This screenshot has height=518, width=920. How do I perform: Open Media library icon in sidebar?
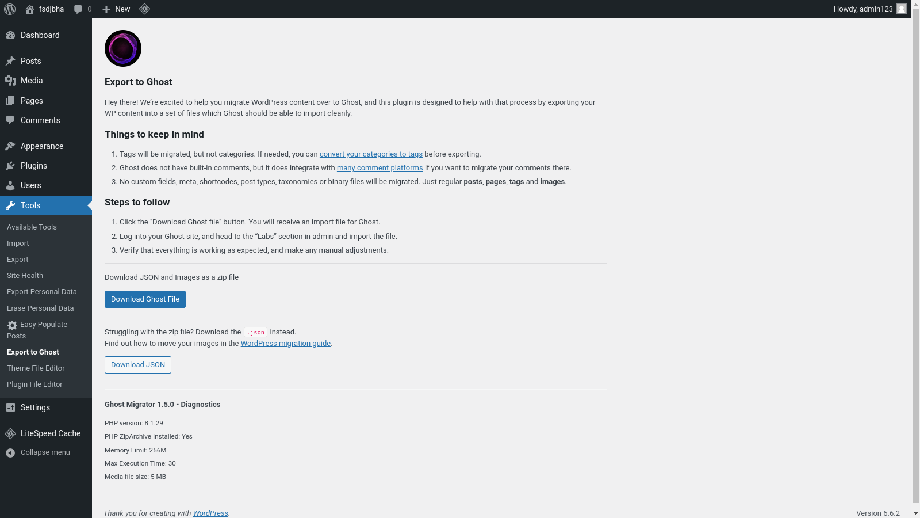[x=10, y=81]
